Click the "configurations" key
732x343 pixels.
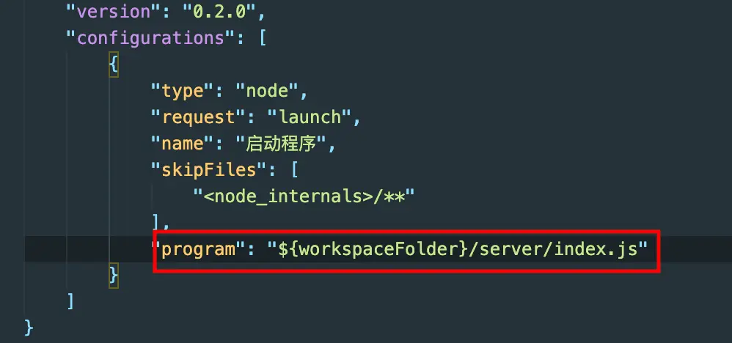coord(151,37)
